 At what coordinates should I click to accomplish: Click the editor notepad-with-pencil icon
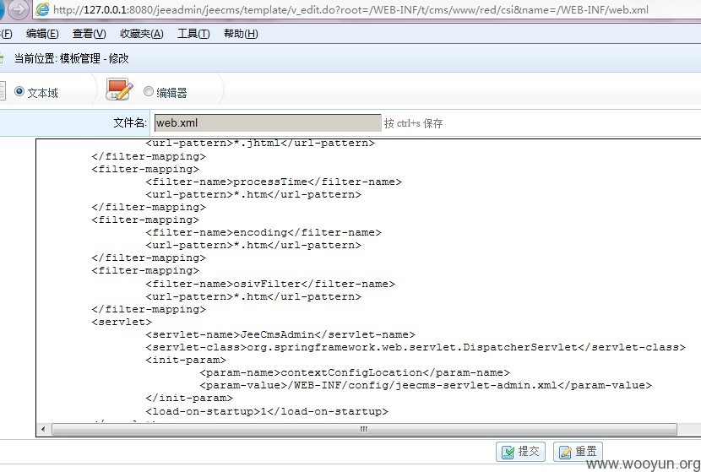coord(119,90)
